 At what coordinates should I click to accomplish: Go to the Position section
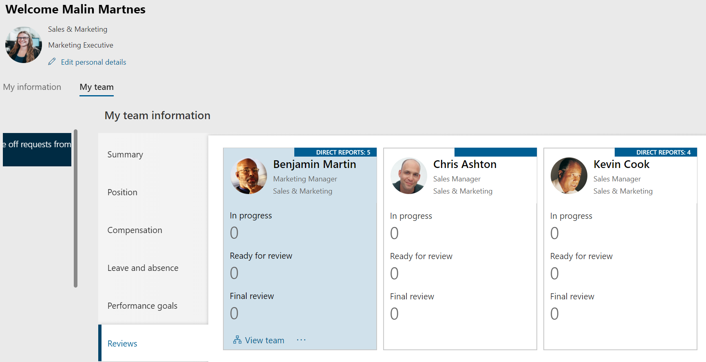(122, 192)
